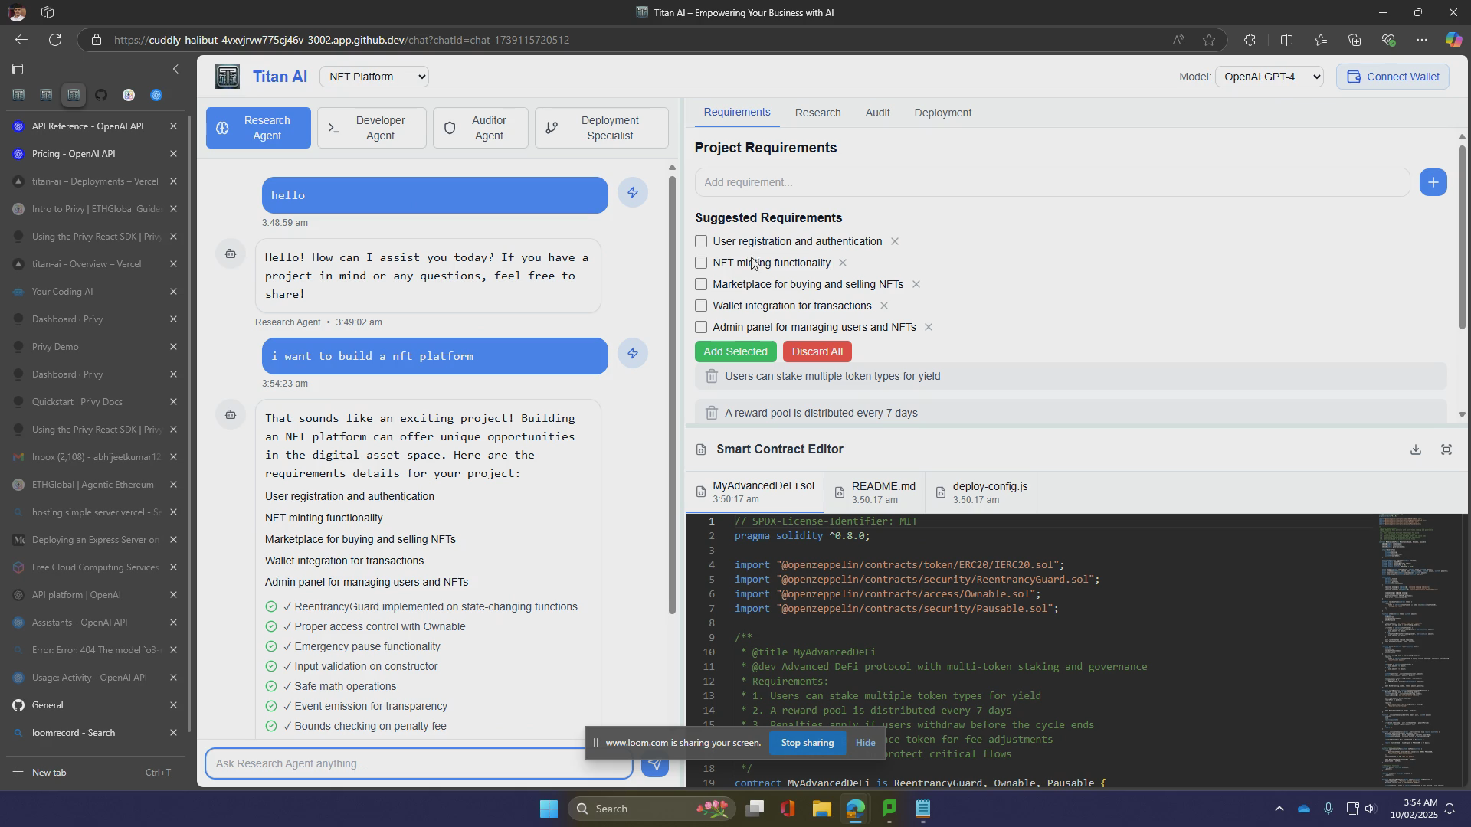The height and width of the screenshot is (827, 1471).
Task: Open the split screen browser option
Action: tap(1286, 40)
